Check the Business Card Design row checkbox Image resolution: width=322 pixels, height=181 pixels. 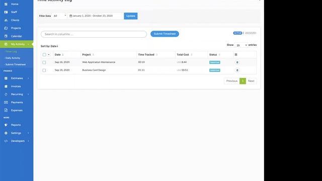pos(44,70)
